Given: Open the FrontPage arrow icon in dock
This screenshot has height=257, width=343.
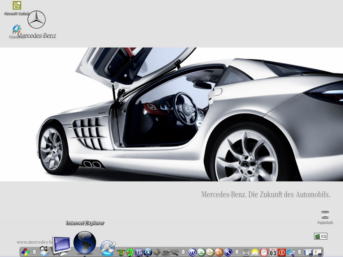Looking at the screenshot, I should (x=228, y=253).
